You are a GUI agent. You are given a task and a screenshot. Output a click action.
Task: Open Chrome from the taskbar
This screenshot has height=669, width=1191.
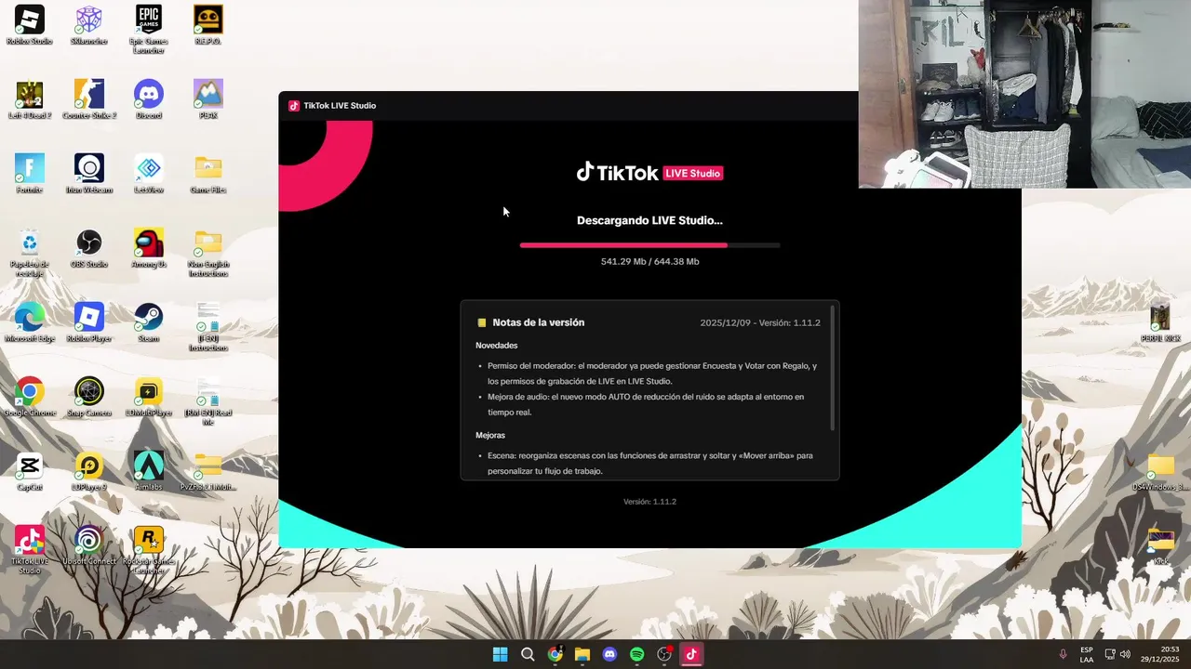point(555,654)
